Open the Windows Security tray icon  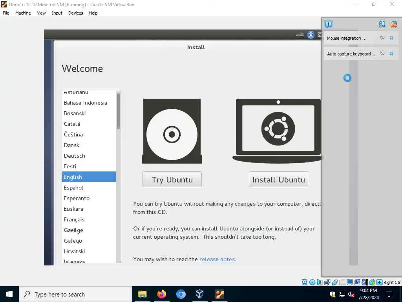[x=333, y=294]
